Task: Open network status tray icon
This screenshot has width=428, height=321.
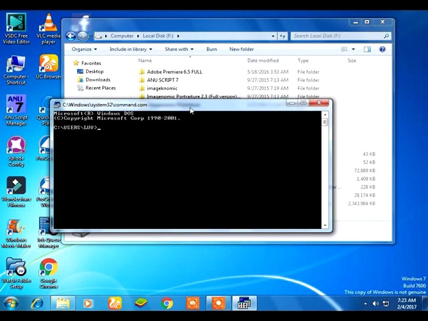Action: pos(386,304)
